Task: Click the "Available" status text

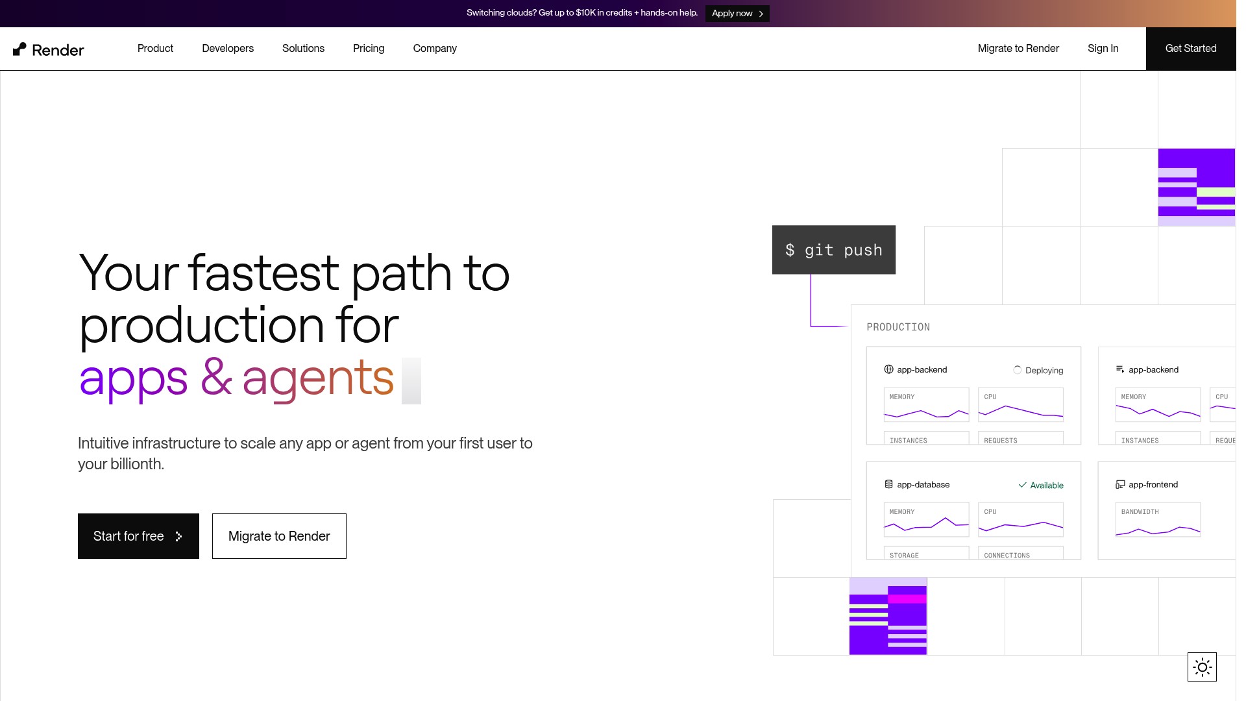Action: [1047, 486]
